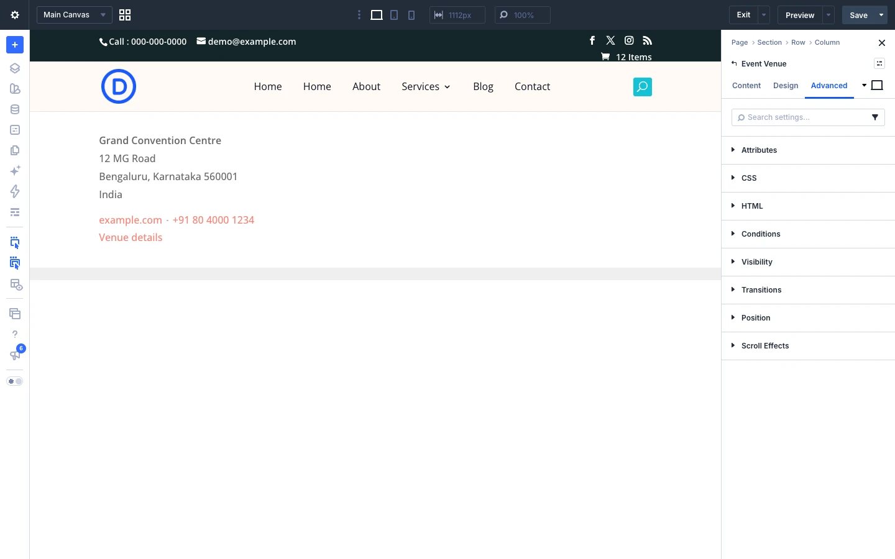Expand the Conditions settings group

click(x=808, y=234)
